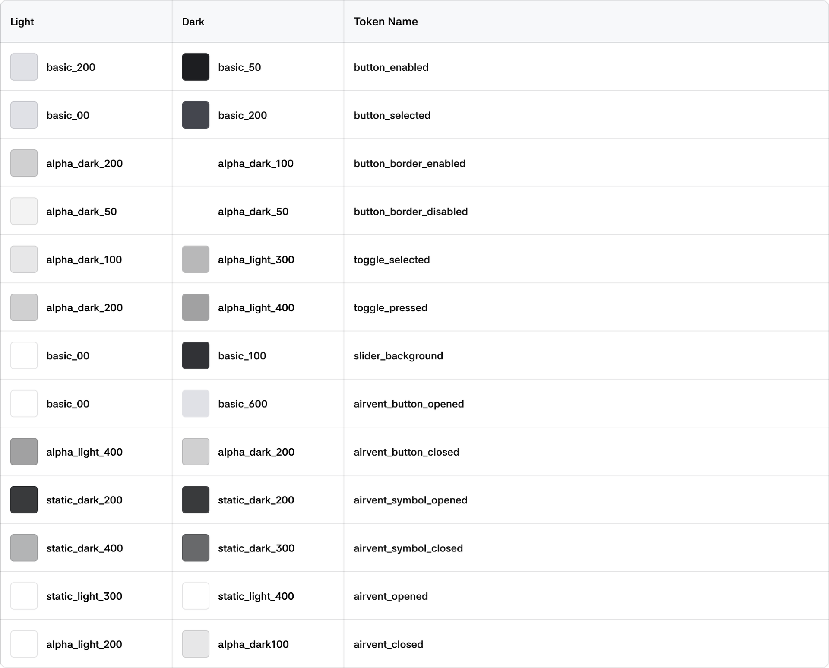Click the light basic_200 swatch for button_enabled
This screenshot has height=668, width=829.
point(24,67)
